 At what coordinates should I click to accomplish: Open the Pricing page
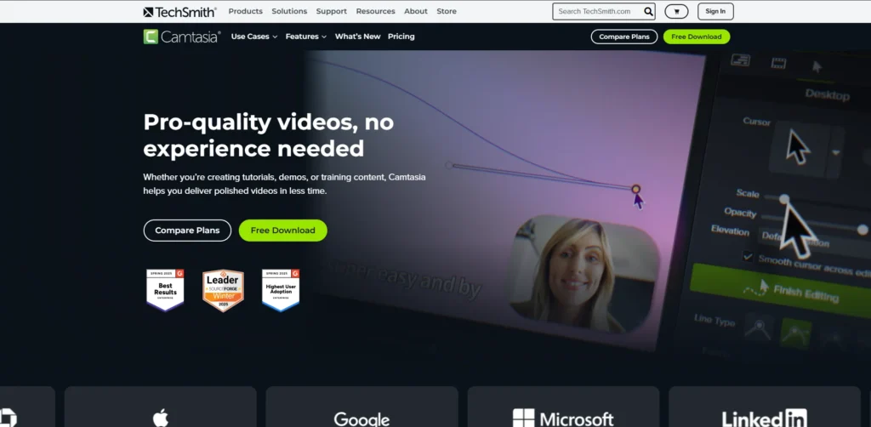(x=401, y=37)
